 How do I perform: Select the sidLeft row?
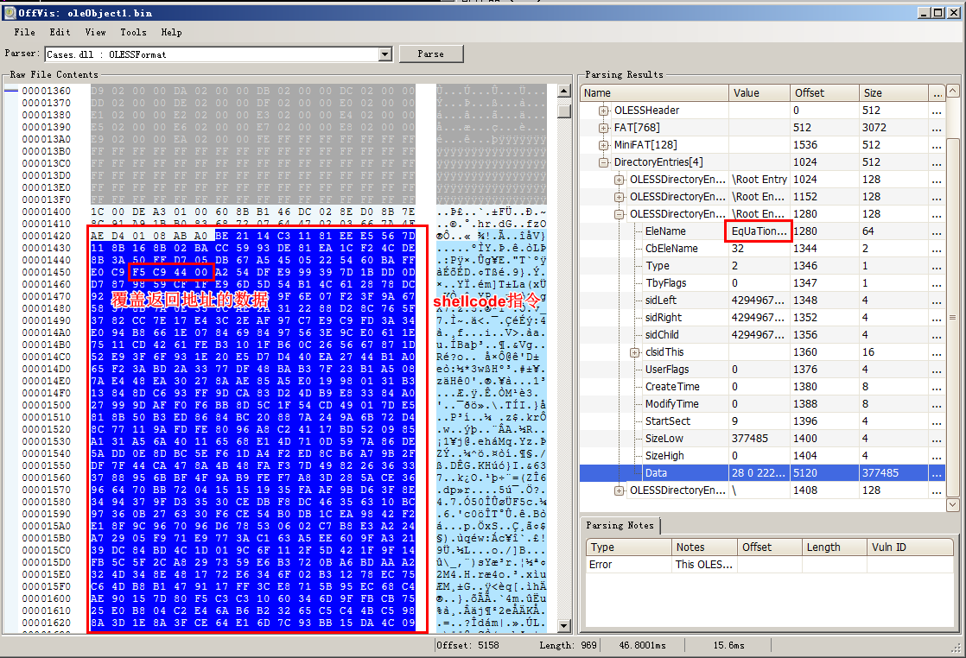763,301
